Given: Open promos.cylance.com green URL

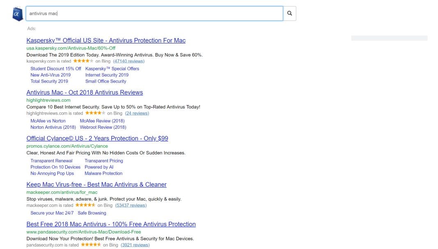Looking at the screenshot, I should click(x=67, y=146).
